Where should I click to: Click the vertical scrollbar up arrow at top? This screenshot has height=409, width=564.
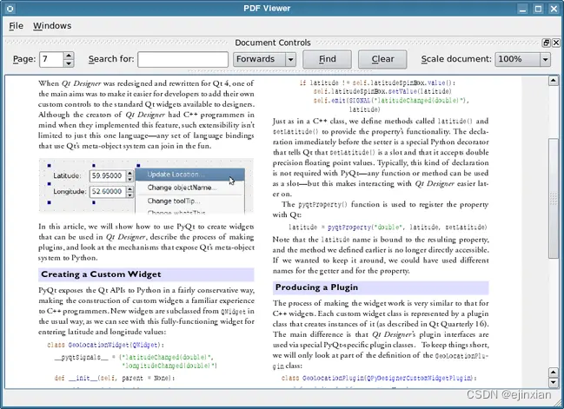[x=554, y=81]
